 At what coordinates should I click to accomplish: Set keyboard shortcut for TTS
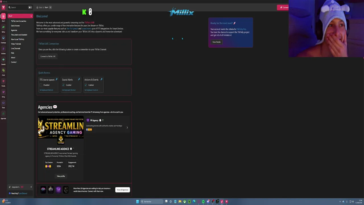tap(46, 90)
